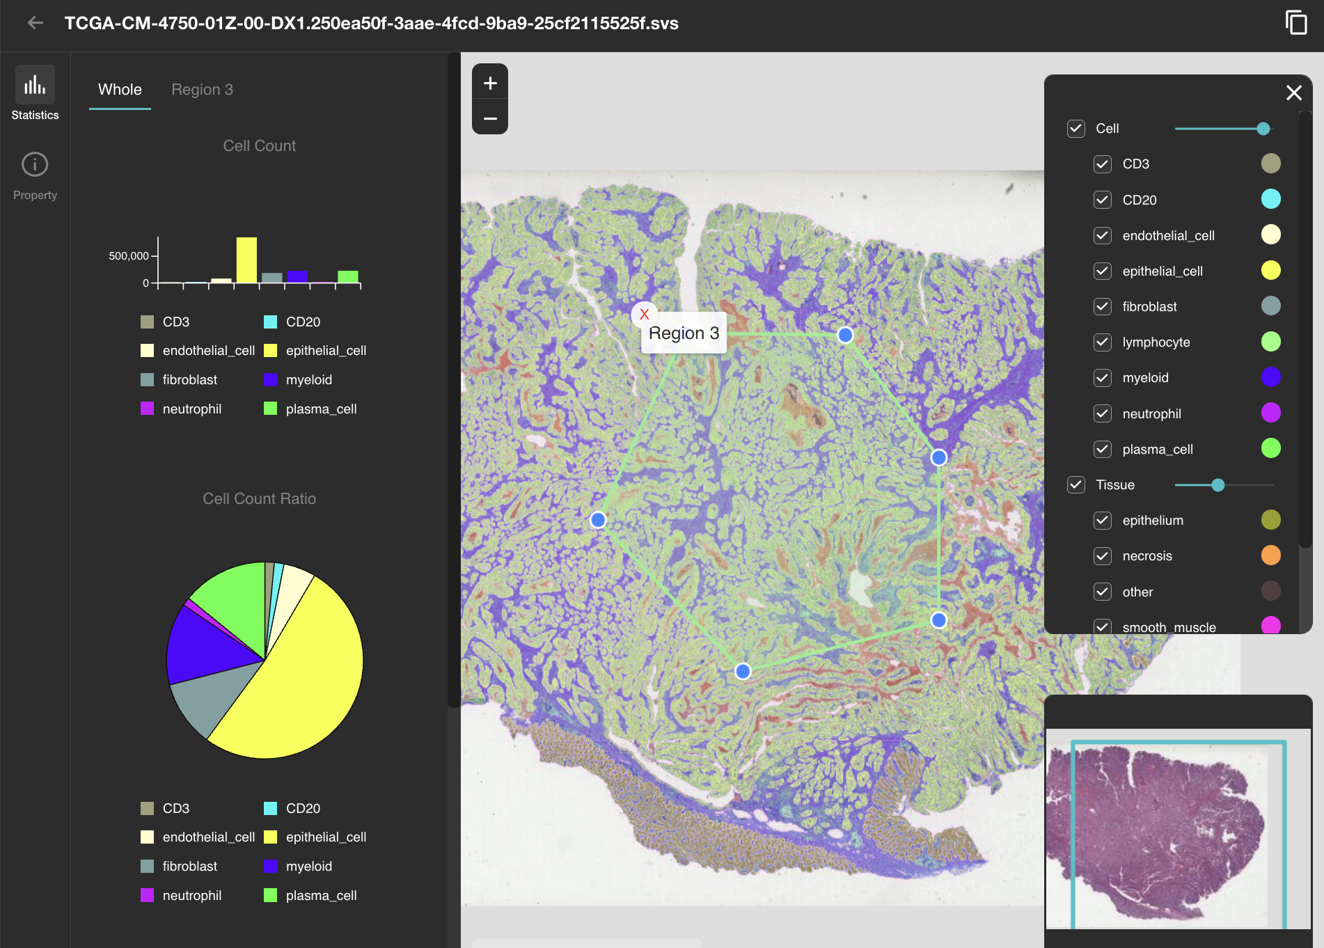The image size is (1324, 948).
Task: Open the Statistics panel icon
Action: click(35, 86)
